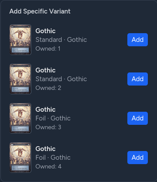The image size is (157, 182).
Task: Click the 'Owned: 3' count label
Action: click(48, 127)
